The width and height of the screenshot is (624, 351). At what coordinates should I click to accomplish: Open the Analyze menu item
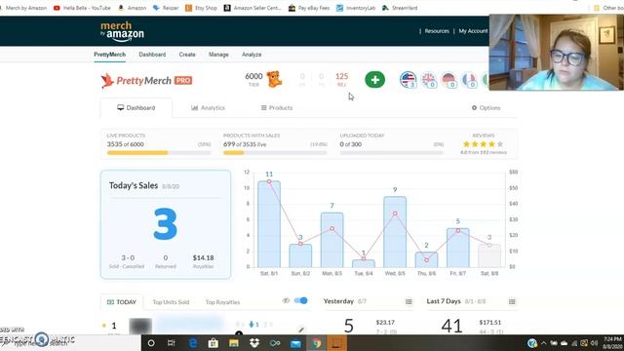point(252,55)
